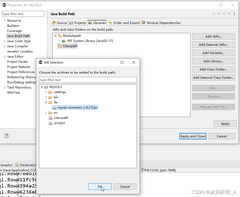Screen dimensions: 240x197
Task: Select Project Natures in the sidebar
Action: pos(19,67)
